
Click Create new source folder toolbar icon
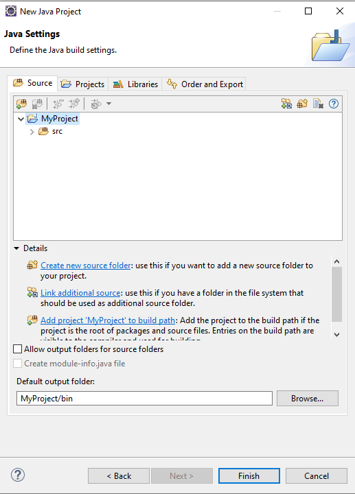[302, 104]
